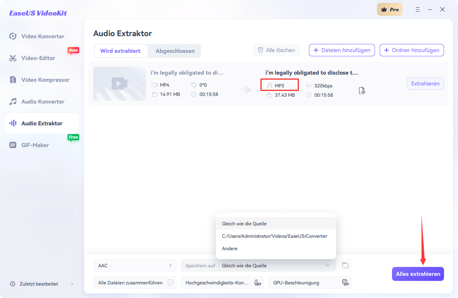The height and width of the screenshot is (298, 458).
Task: Click Ordner hinzufügen button
Action: tap(411, 50)
